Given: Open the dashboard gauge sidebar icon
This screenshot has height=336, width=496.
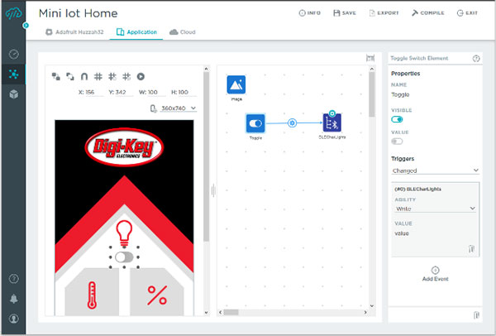Looking at the screenshot, I should click(x=13, y=54).
